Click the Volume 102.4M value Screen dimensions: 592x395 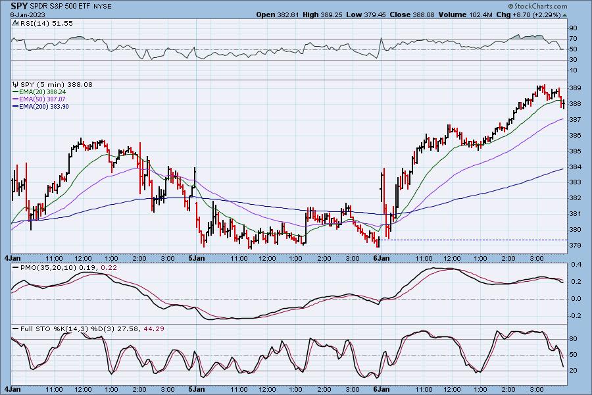(465, 14)
